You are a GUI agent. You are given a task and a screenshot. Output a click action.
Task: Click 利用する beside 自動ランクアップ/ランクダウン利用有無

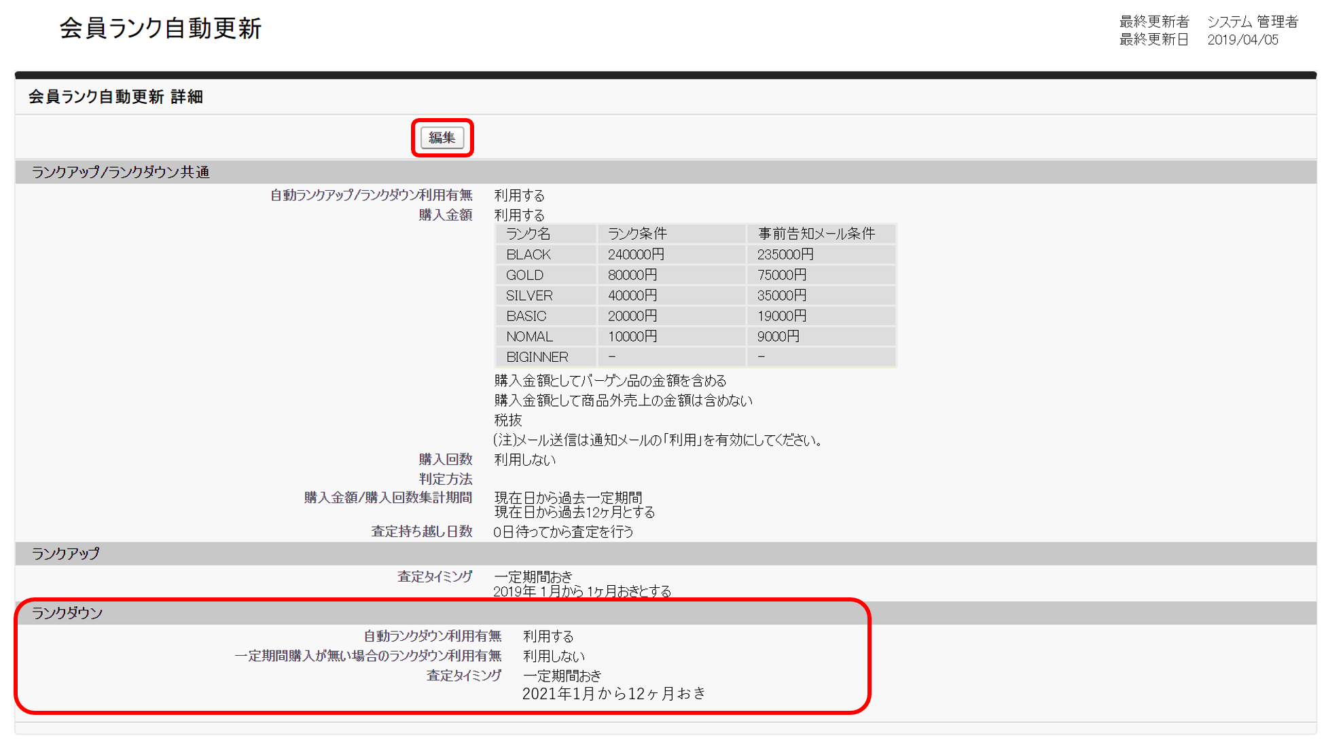pyautogui.click(x=518, y=195)
